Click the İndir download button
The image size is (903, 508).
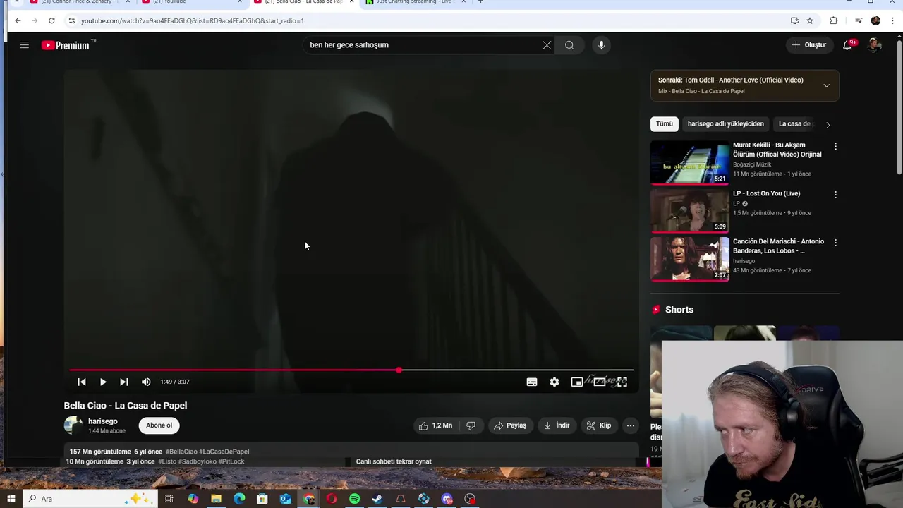click(x=557, y=425)
